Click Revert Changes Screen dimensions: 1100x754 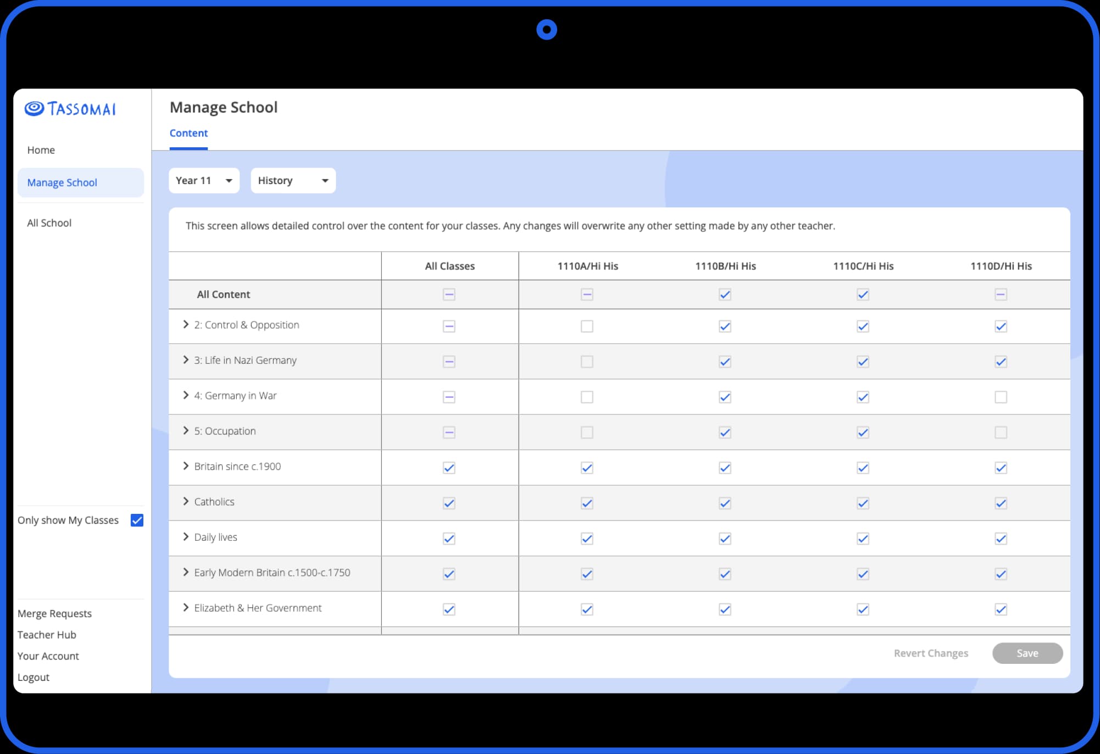(x=931, y=653)
